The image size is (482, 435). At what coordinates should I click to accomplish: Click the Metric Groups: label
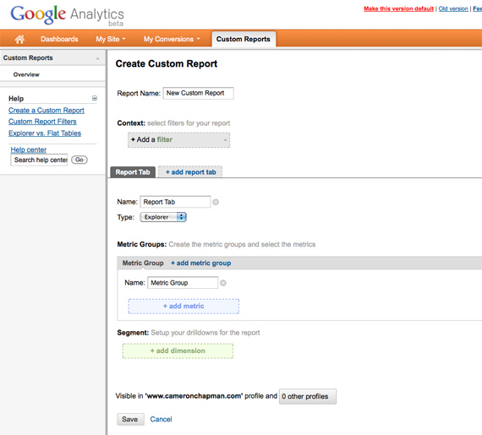(x=142, y=244)
